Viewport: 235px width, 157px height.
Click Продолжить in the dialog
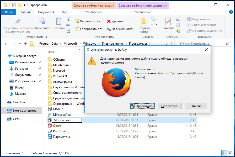(x=143, y=106)
